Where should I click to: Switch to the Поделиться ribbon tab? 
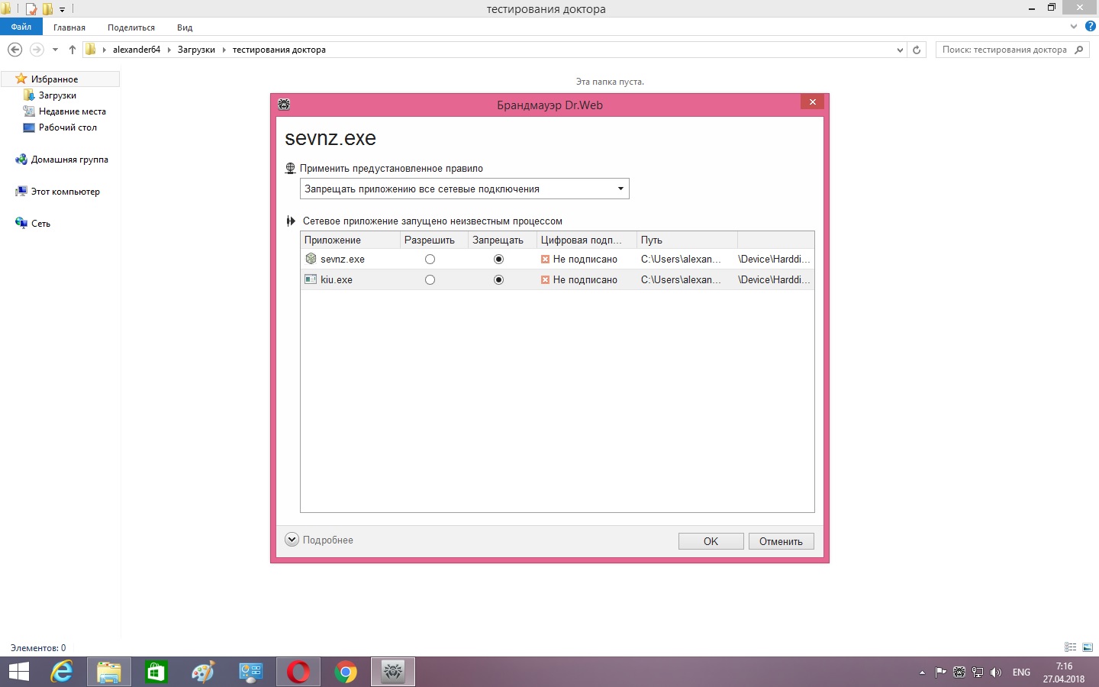click(131, 27)
